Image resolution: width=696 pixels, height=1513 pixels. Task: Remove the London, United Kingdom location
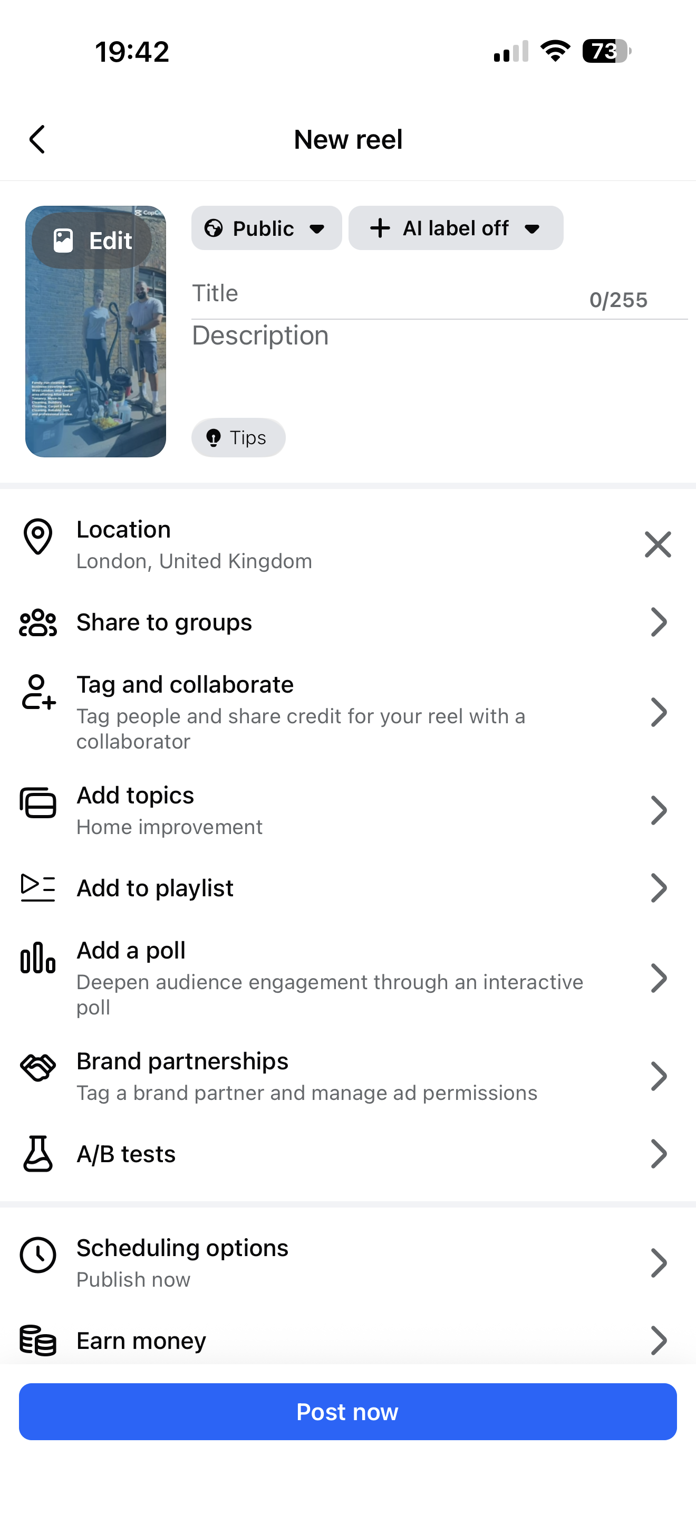(658, 544)
